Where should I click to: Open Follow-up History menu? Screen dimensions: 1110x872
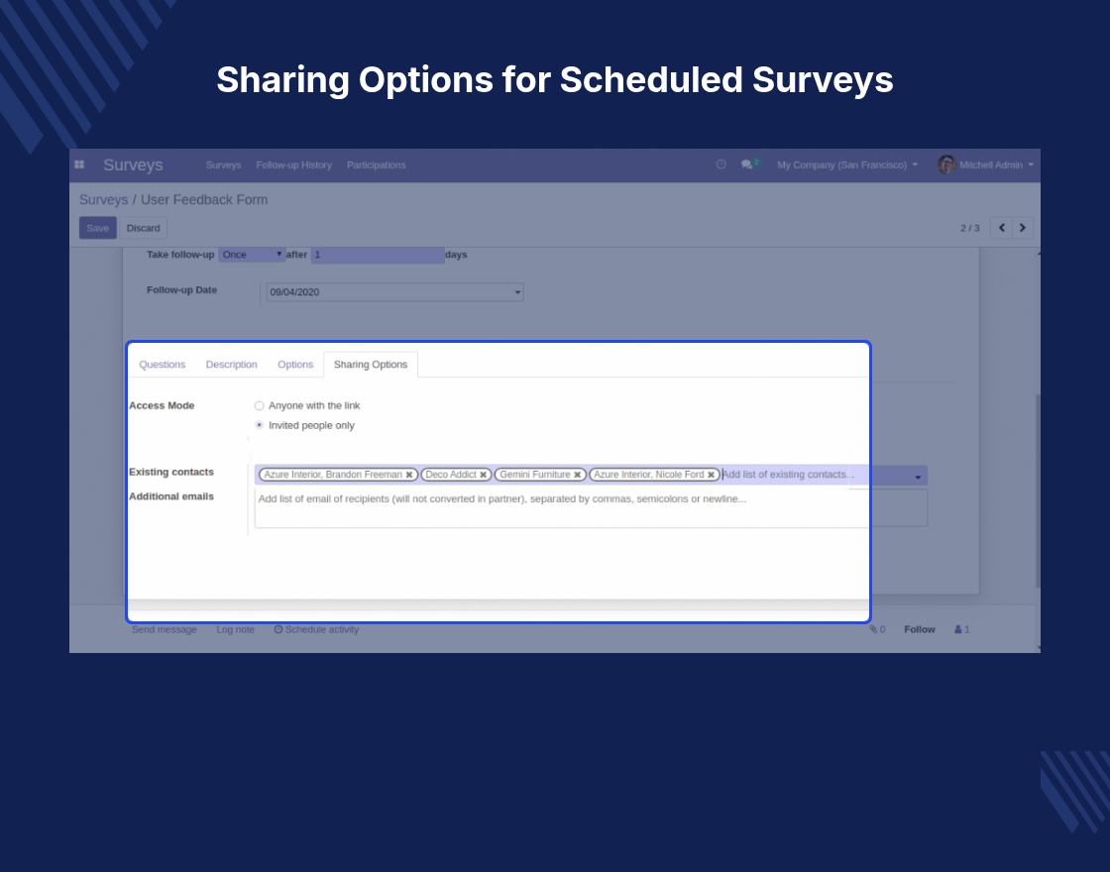point(293,164)
